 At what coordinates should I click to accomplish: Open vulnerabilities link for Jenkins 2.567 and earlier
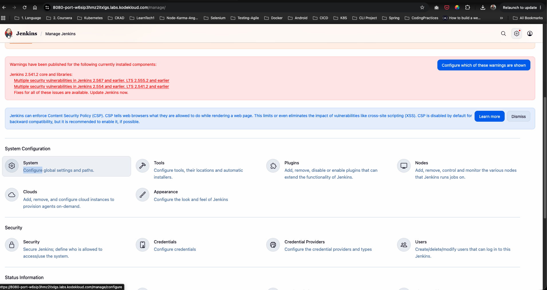coord(92,80)
